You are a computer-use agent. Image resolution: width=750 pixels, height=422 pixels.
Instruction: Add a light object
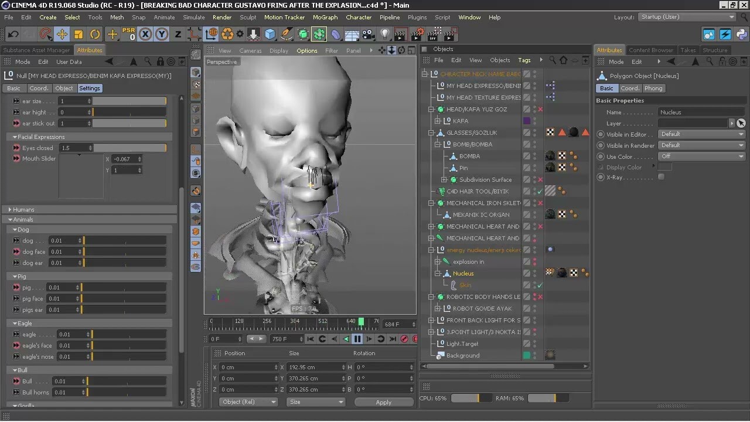(x=385, y=35)
